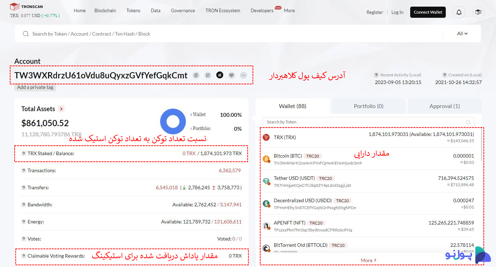Viewport: 496px width, 267px height.
Task: Open the more options ellipsis icon beside the address
Action: [x=243, y=75]
